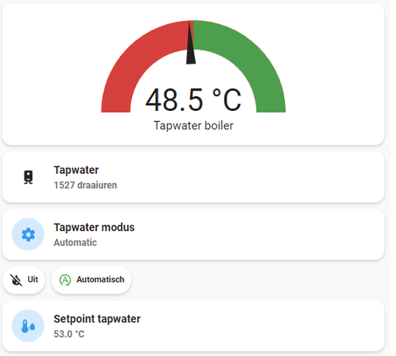Click the 1527 draaiuren text
Viewport: 396px width, 356px height.
(85, 185)
